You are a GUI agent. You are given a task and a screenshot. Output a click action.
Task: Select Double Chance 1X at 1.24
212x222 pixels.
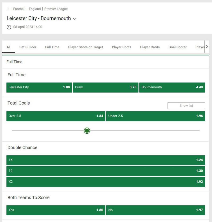pyautogui.click(x=106, y=160)
